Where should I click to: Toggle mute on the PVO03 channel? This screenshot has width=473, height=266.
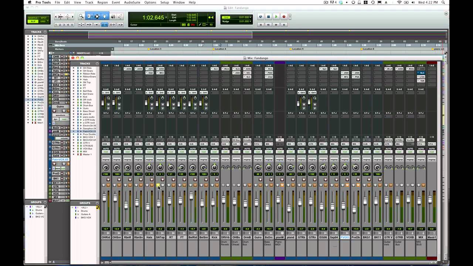click(x=347, y=185)
